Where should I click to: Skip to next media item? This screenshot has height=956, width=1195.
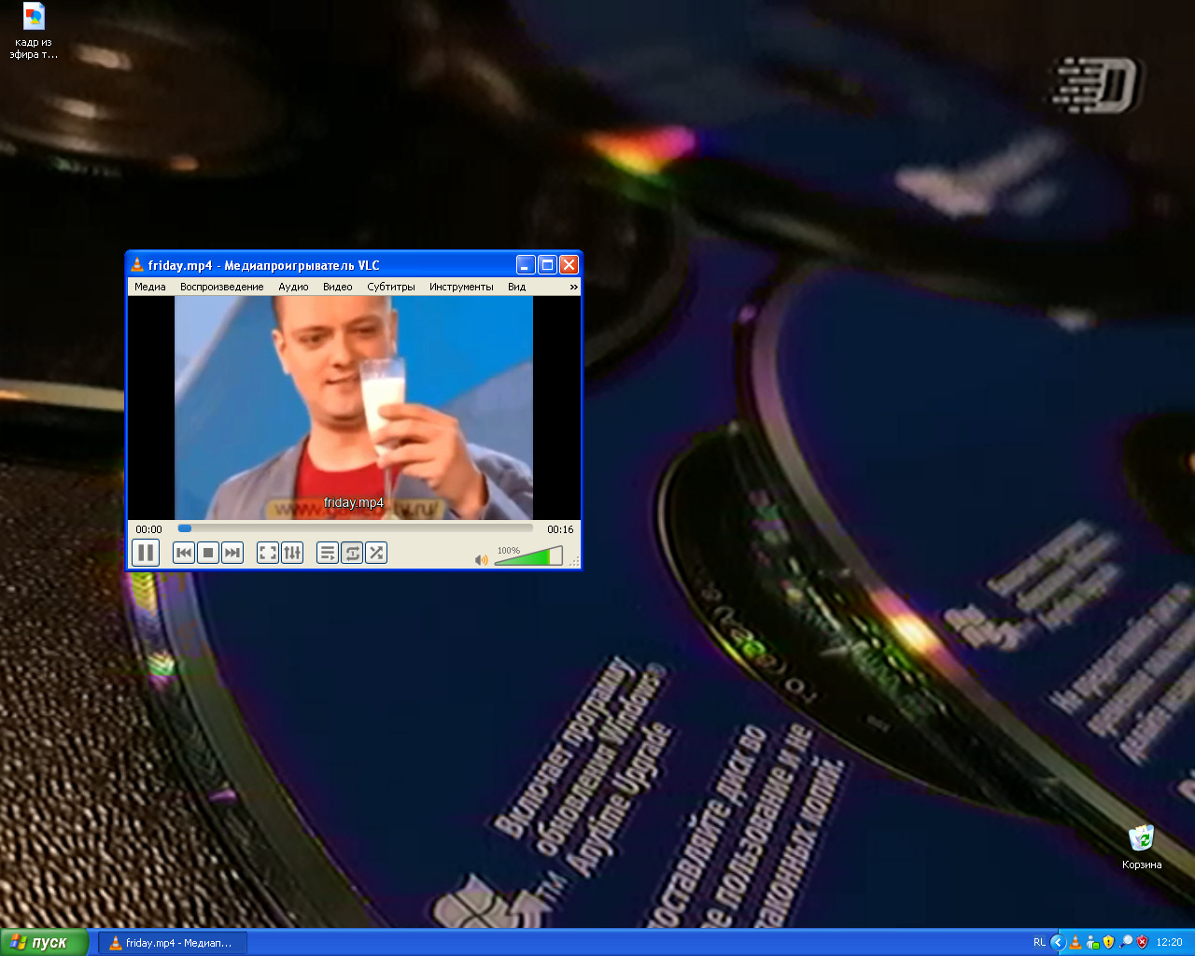[x=232, y=554]
